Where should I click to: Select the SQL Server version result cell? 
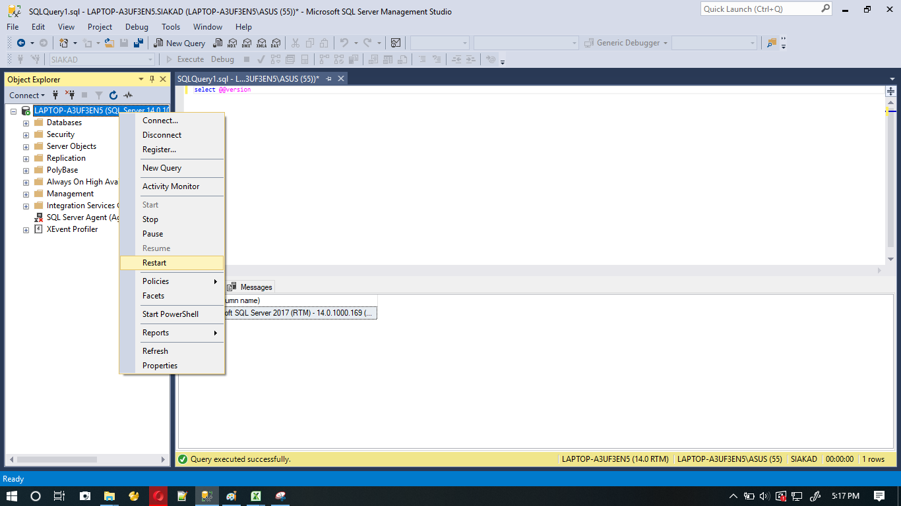click(x=303, y=312)
